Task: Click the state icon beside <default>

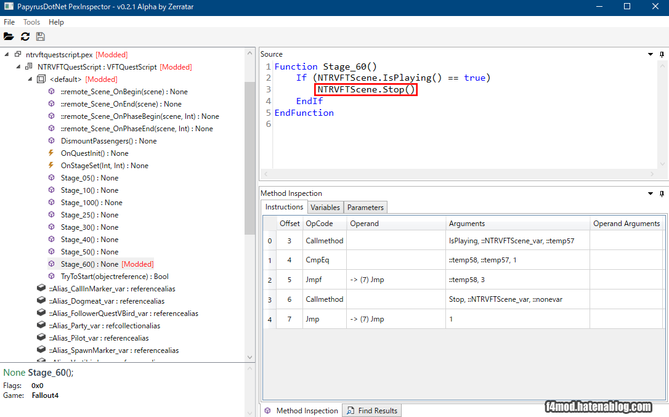Action: (41, 79)
